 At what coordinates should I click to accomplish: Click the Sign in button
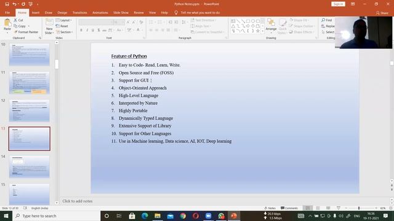[x=338, y=4]
